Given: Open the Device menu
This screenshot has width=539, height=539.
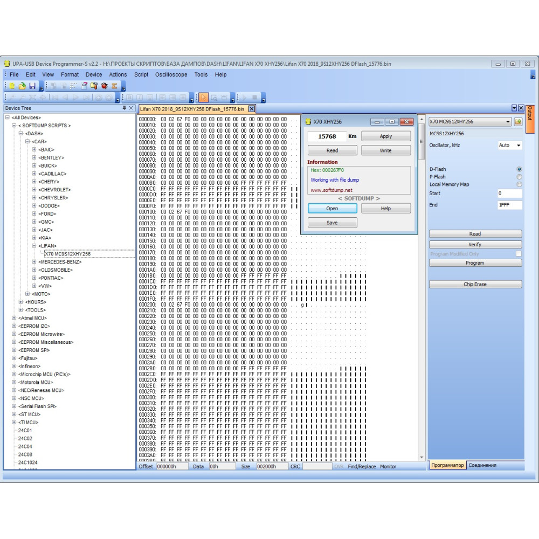Looking at the screenshot, I should point(94,74).
